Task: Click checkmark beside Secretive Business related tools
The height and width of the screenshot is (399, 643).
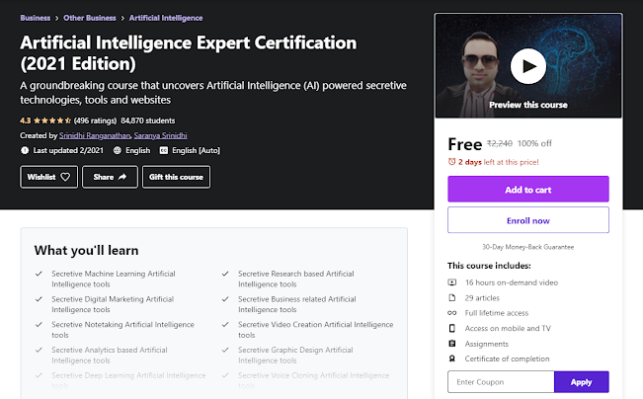Action: [225, 299]
